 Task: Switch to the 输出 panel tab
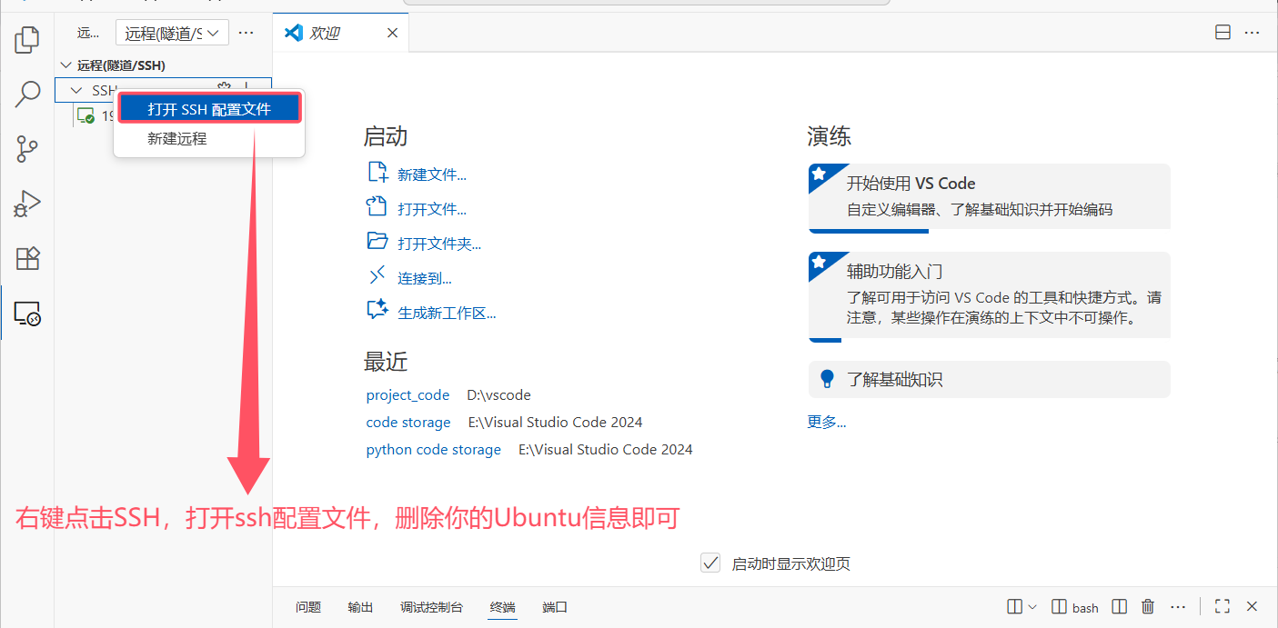point(360,606)
